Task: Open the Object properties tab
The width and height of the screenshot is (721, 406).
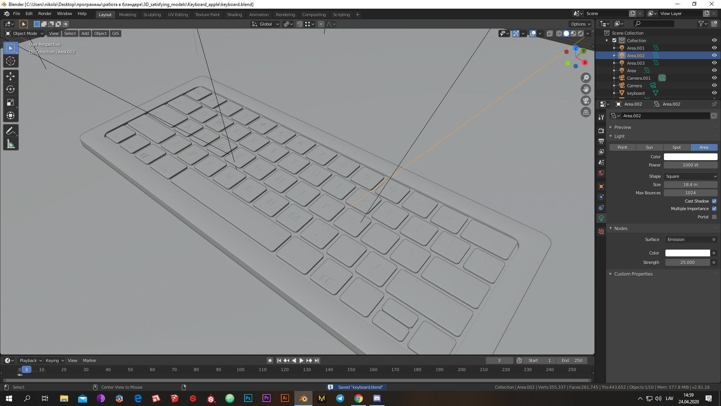Action: [x=601, y=186]
